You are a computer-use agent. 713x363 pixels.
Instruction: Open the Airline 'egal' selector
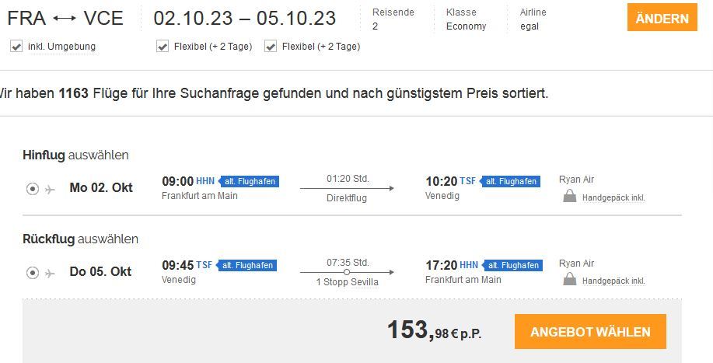(533, 19)
